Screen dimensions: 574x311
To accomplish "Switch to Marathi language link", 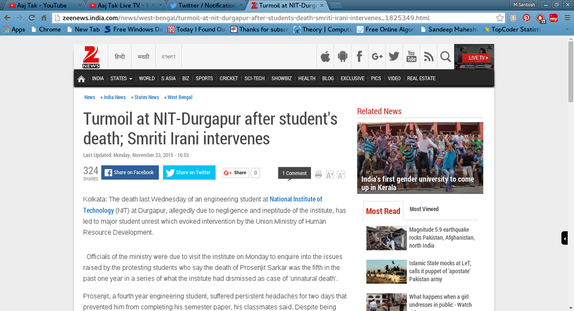I will 143,57.
